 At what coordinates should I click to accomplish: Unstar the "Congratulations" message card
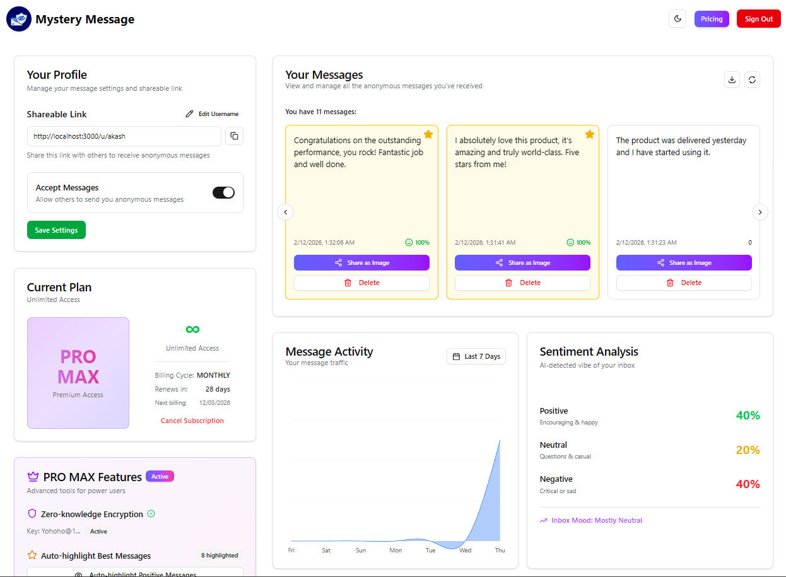point(428,134)
